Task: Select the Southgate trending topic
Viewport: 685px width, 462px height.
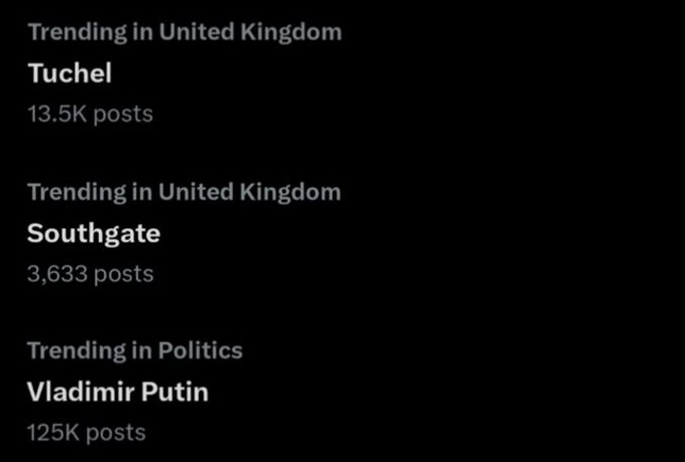Action: 93,233
